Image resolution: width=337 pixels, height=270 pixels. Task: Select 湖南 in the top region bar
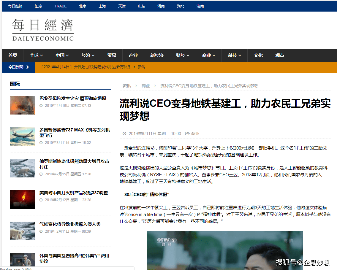[200, 6]
